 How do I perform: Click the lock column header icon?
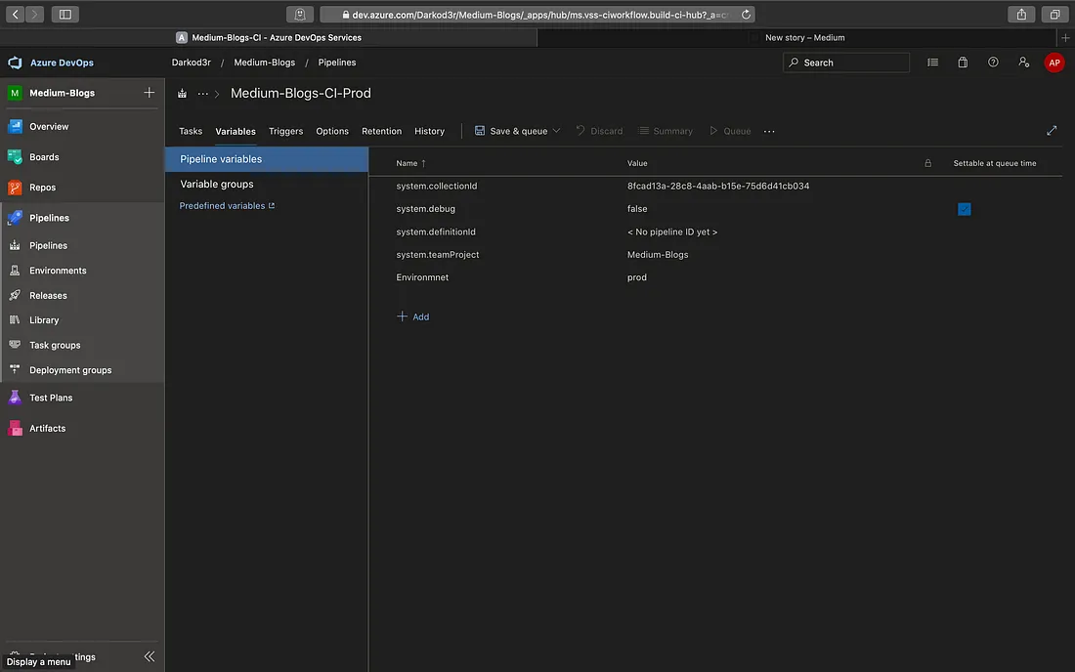pyautogui.click(x=927, y=163)
